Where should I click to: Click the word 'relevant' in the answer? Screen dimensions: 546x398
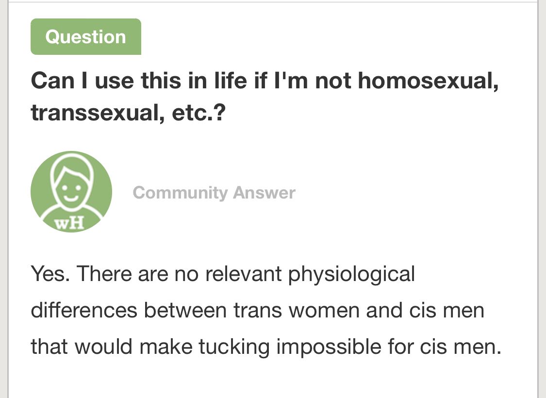(x=245, y=274)
